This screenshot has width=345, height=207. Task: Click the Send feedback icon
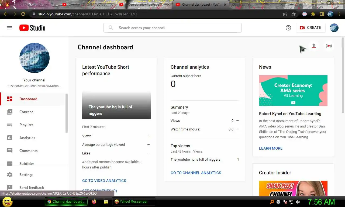(10, 188)
